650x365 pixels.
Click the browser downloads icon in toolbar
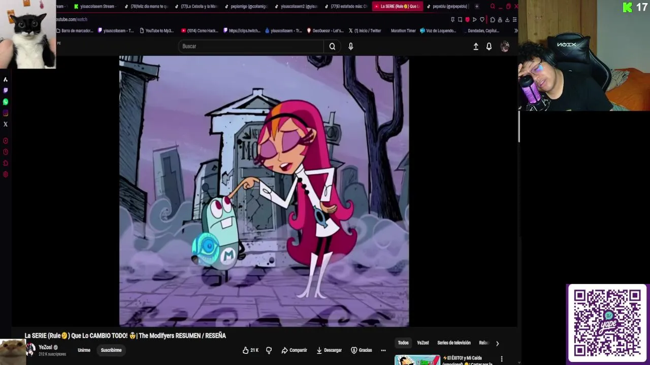tap(507, 20)
